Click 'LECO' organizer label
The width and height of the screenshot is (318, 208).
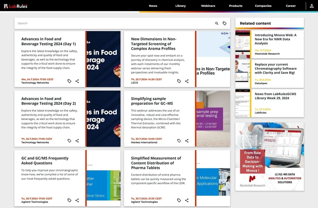point(135,83)
